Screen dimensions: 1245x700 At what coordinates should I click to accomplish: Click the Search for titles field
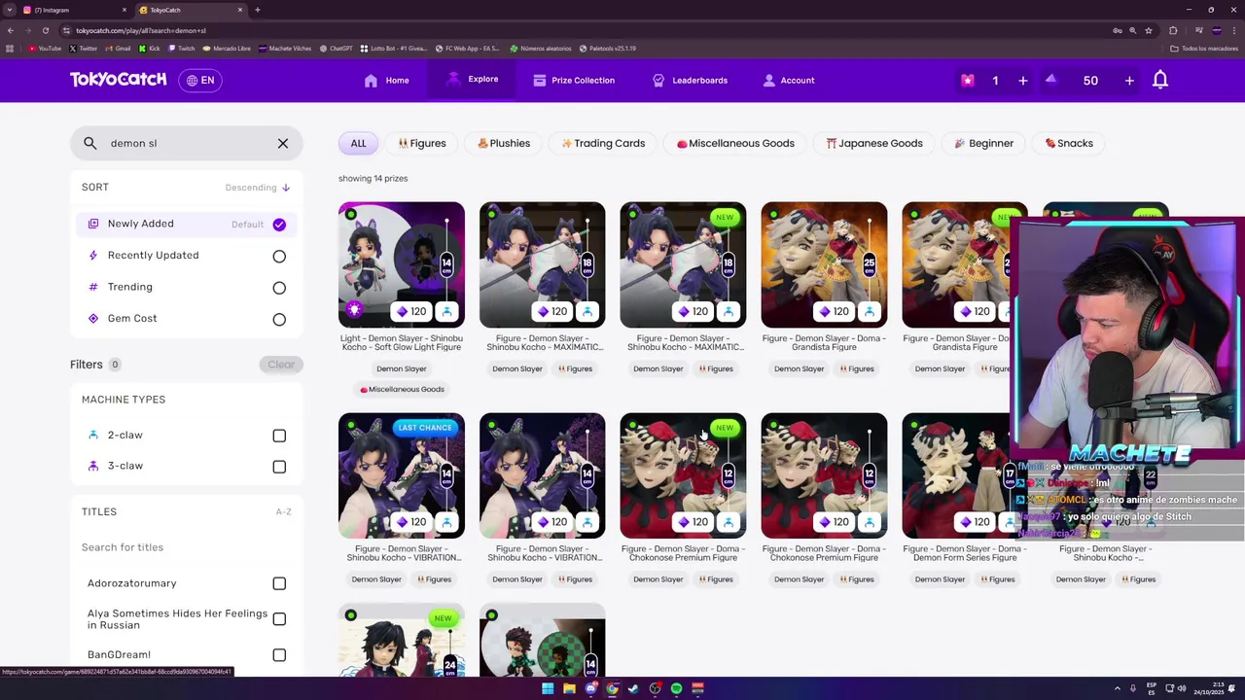185,547
